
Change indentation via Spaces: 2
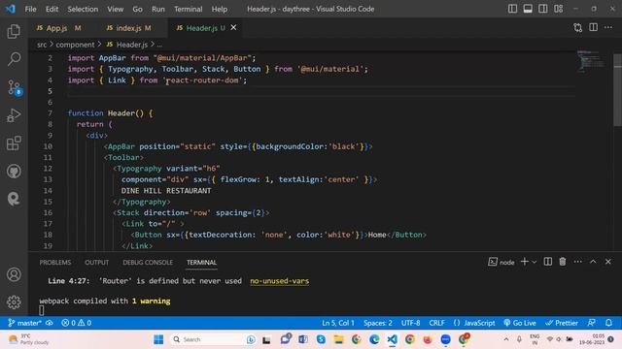[x=378, y=323]
